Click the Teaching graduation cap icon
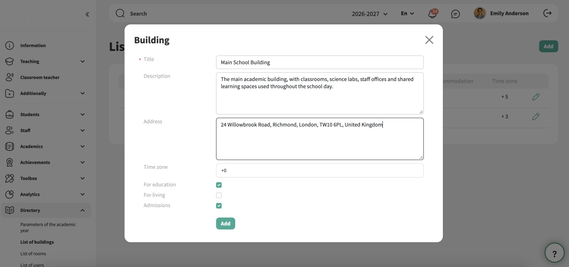 pyautogui.click(x=9, y=61)
